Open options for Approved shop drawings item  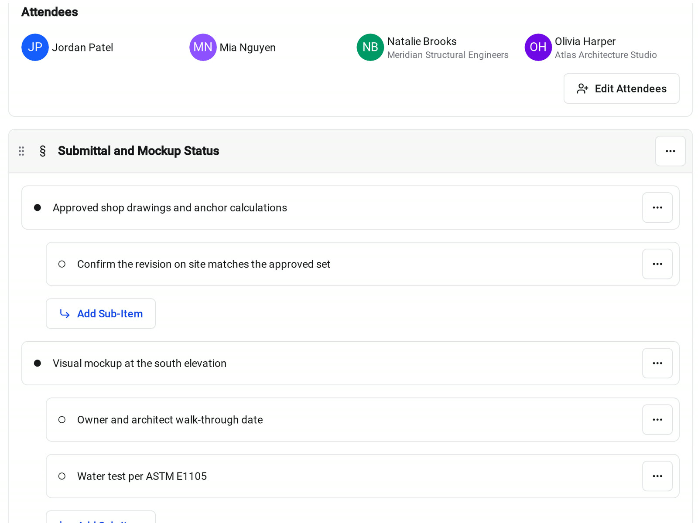coord(657,207)
